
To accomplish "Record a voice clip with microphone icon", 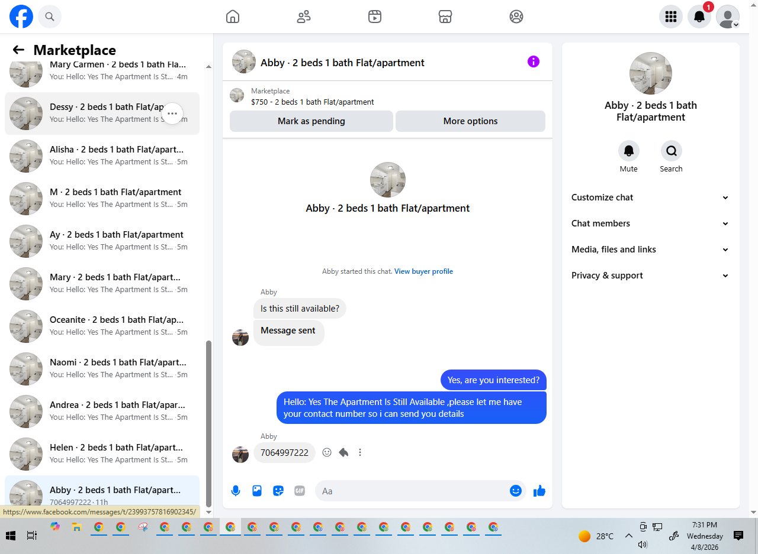I will click(x=236, y=491).
